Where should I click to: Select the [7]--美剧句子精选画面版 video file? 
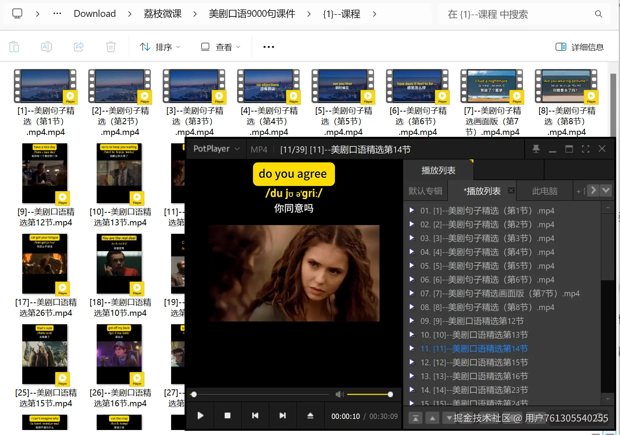492,103
